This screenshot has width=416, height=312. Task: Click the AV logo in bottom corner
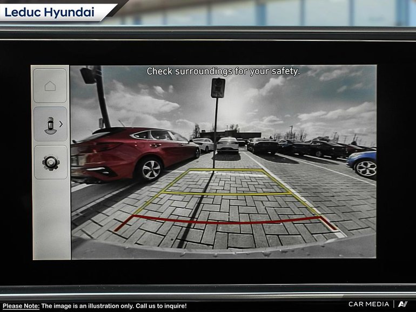[x=402, y=304]
